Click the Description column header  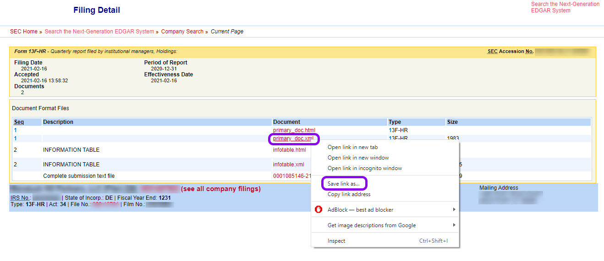[x=58, y=122]
